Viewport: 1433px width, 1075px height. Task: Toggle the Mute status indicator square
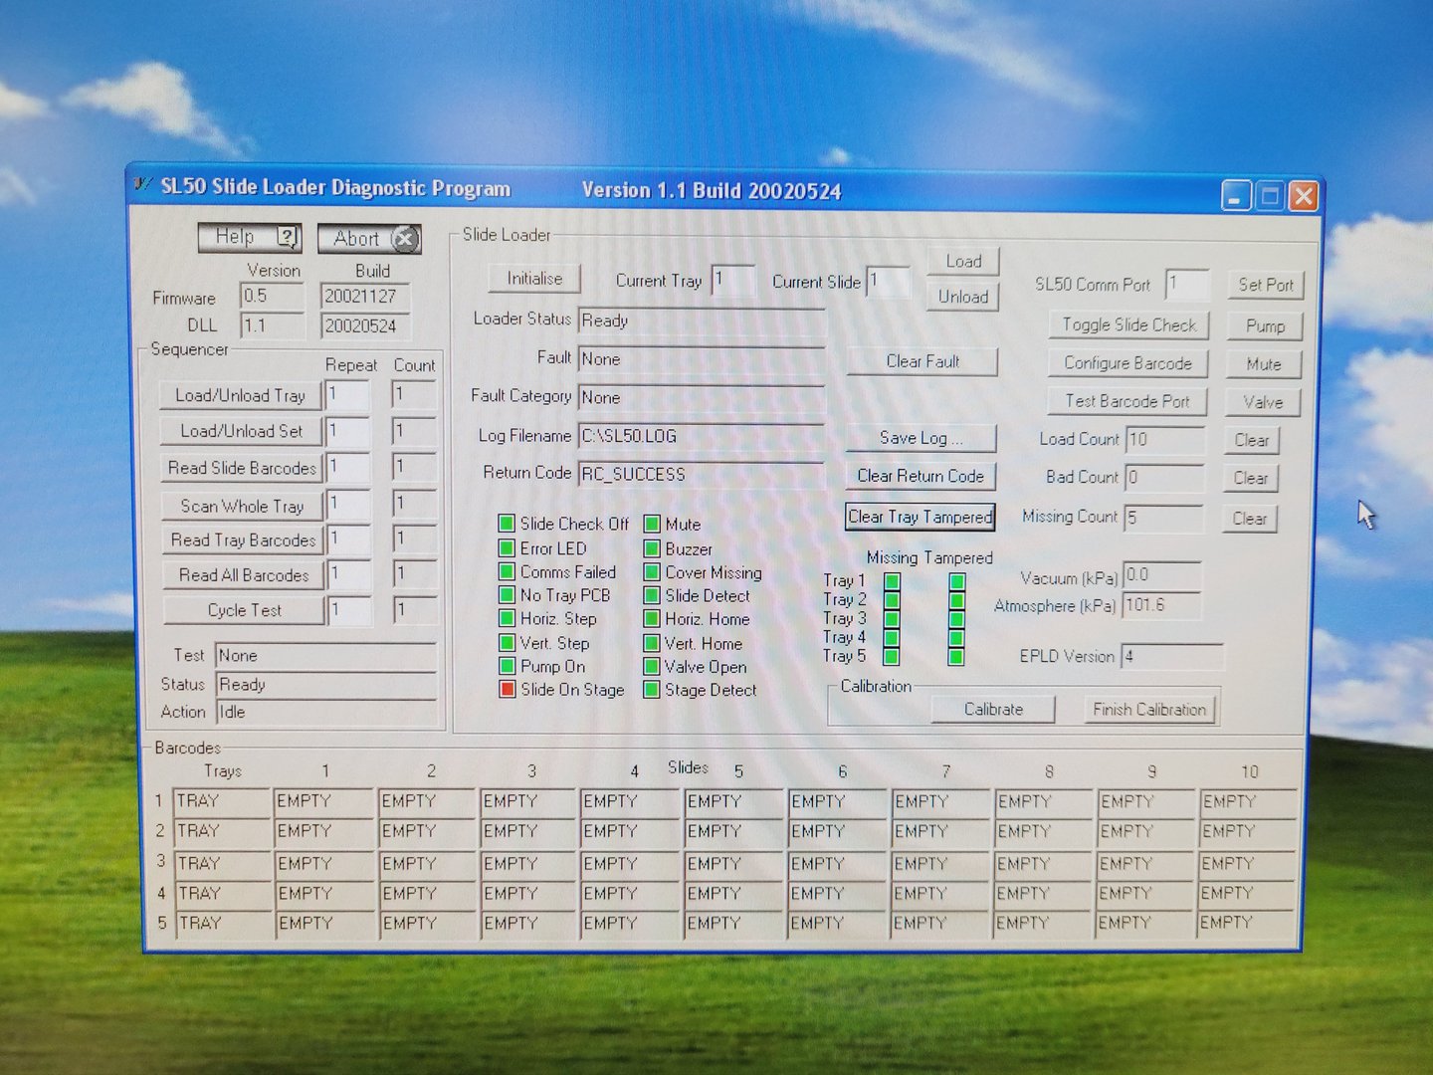pos(653,524)
